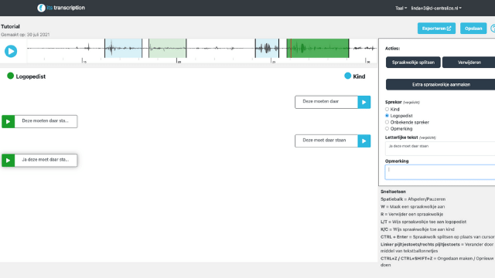This screenshot has height=278, width=495.
Task: Select the dark green waveform segment
Action: (x=318, y=48)
